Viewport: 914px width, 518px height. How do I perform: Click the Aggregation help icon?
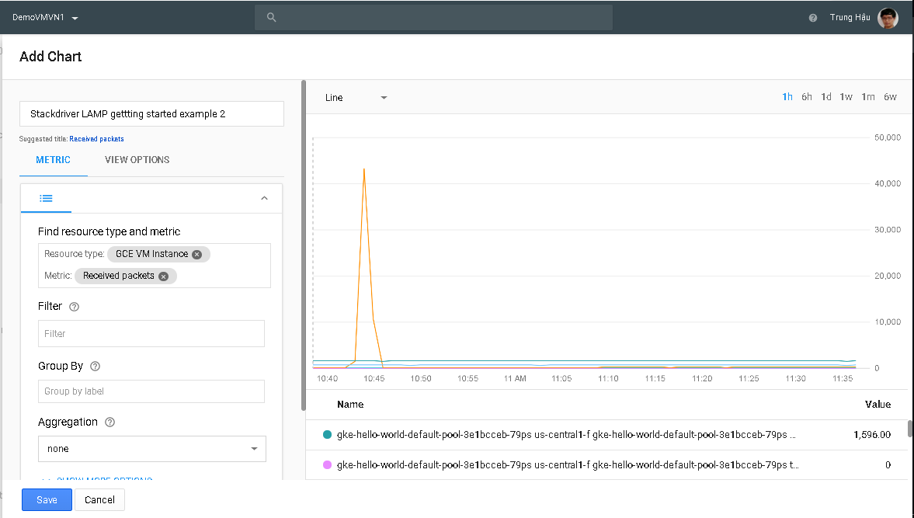(110, 422)
